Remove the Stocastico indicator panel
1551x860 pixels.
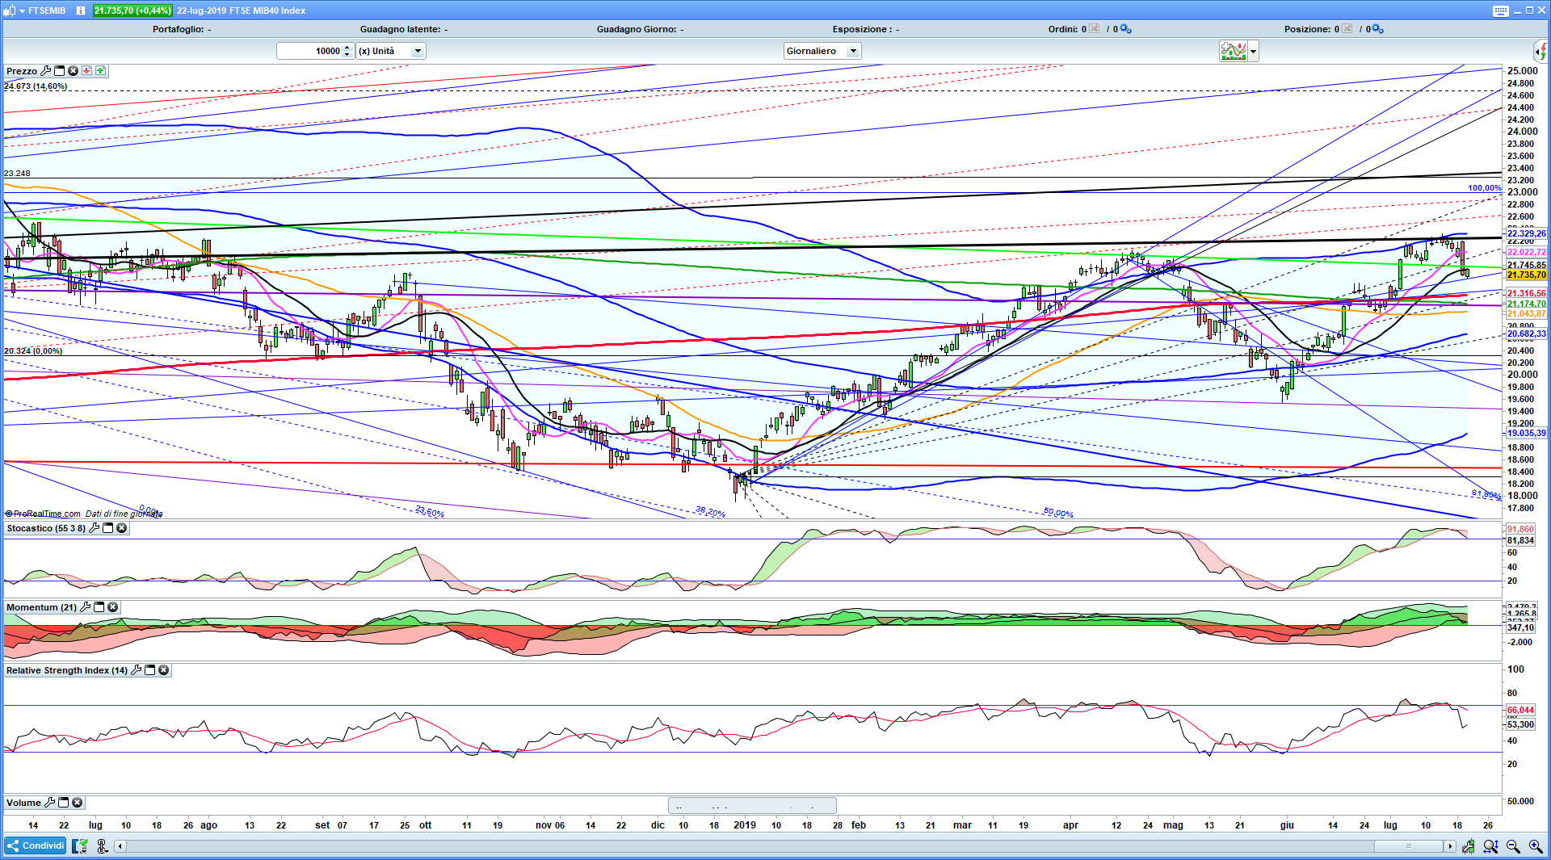[x=122, y=528]
